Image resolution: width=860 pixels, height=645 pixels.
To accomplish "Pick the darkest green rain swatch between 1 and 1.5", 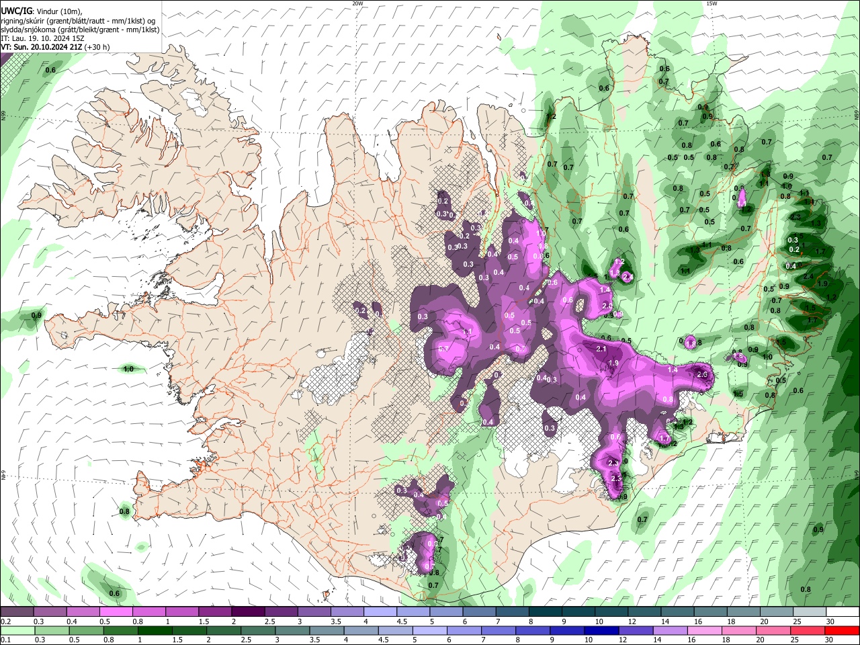I will point(155,630).
